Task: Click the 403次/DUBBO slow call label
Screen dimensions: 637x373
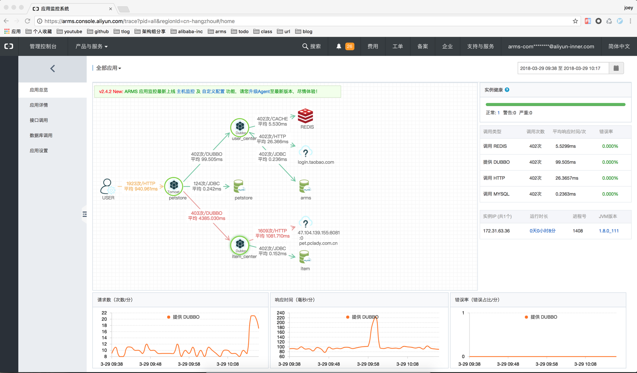Action: click(x=207, y=216)
